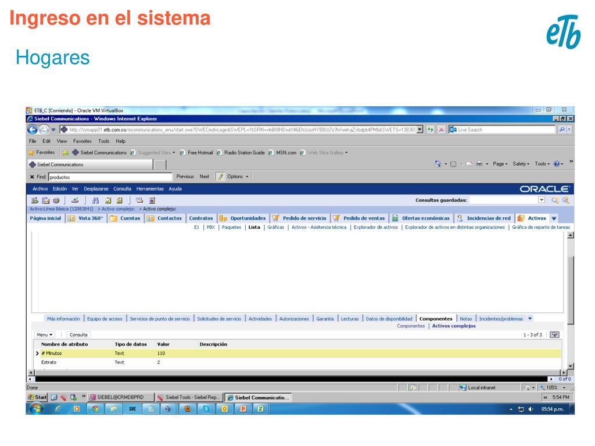Click the Nombre de atributo column header

pyautogui.click(x=64, y=344)
